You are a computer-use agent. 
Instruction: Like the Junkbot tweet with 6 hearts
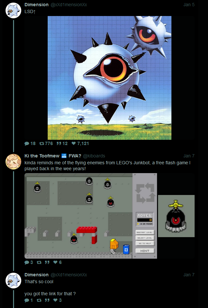tap(56, 262)
